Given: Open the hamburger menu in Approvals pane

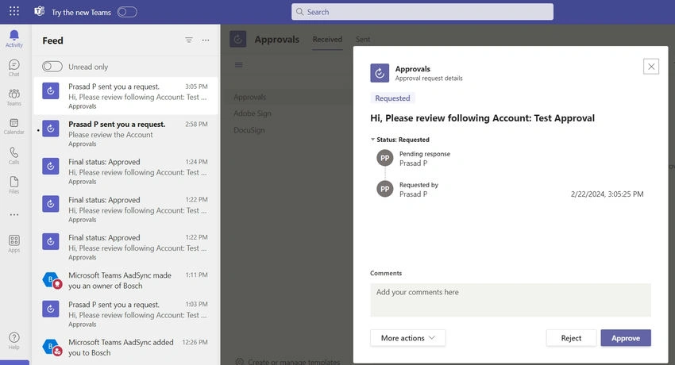Looking at the screenshot, I should [238, 65].
